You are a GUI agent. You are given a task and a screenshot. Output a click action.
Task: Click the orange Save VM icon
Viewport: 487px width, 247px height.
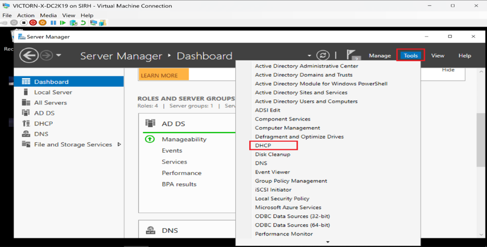tap(43, 22)
